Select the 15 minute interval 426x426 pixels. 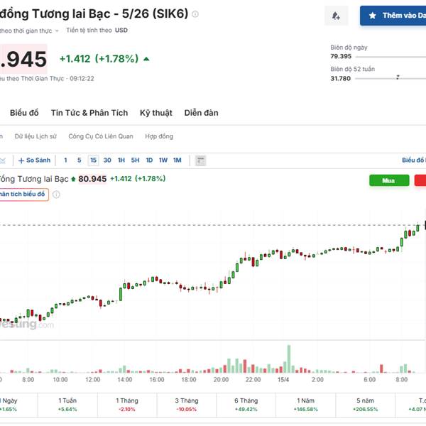click(93, 160)
